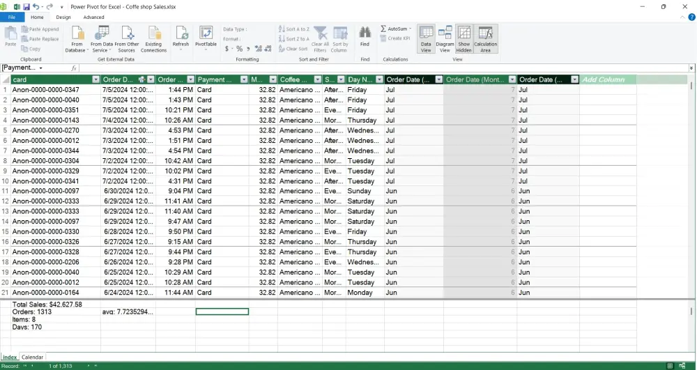This screenshot has width=697, height=370.
Task: Redo the last action
Action: (49, 7)
